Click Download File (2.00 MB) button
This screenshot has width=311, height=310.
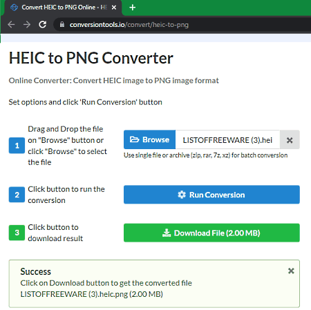pos(211,233)
